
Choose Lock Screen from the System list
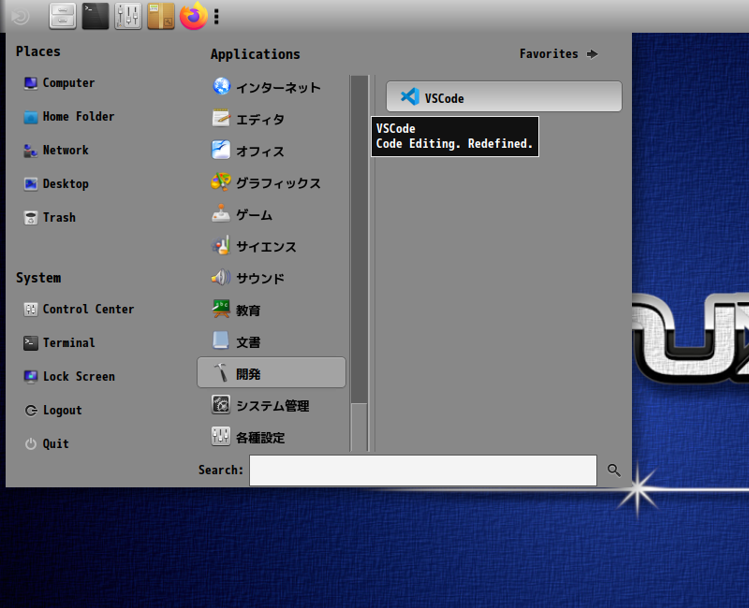tap(69, 377)
